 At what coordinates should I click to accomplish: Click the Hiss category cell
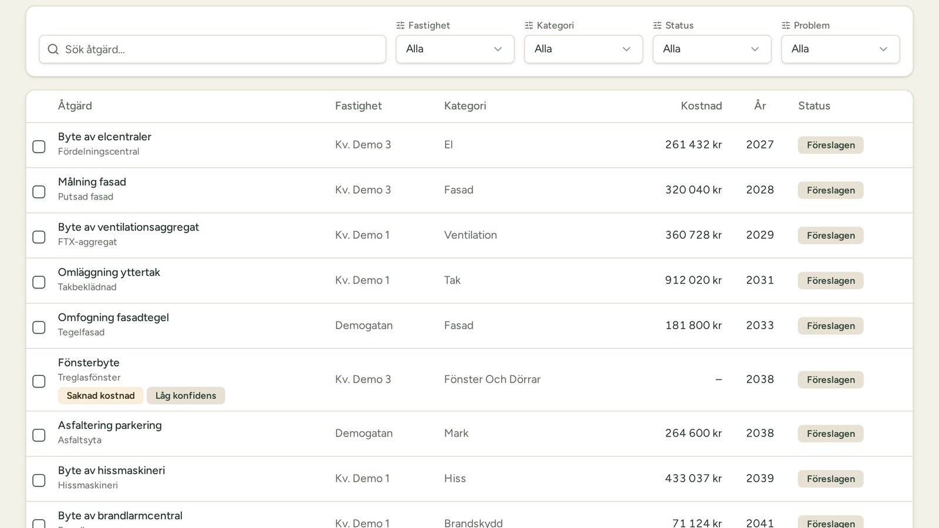click(455, 478)
